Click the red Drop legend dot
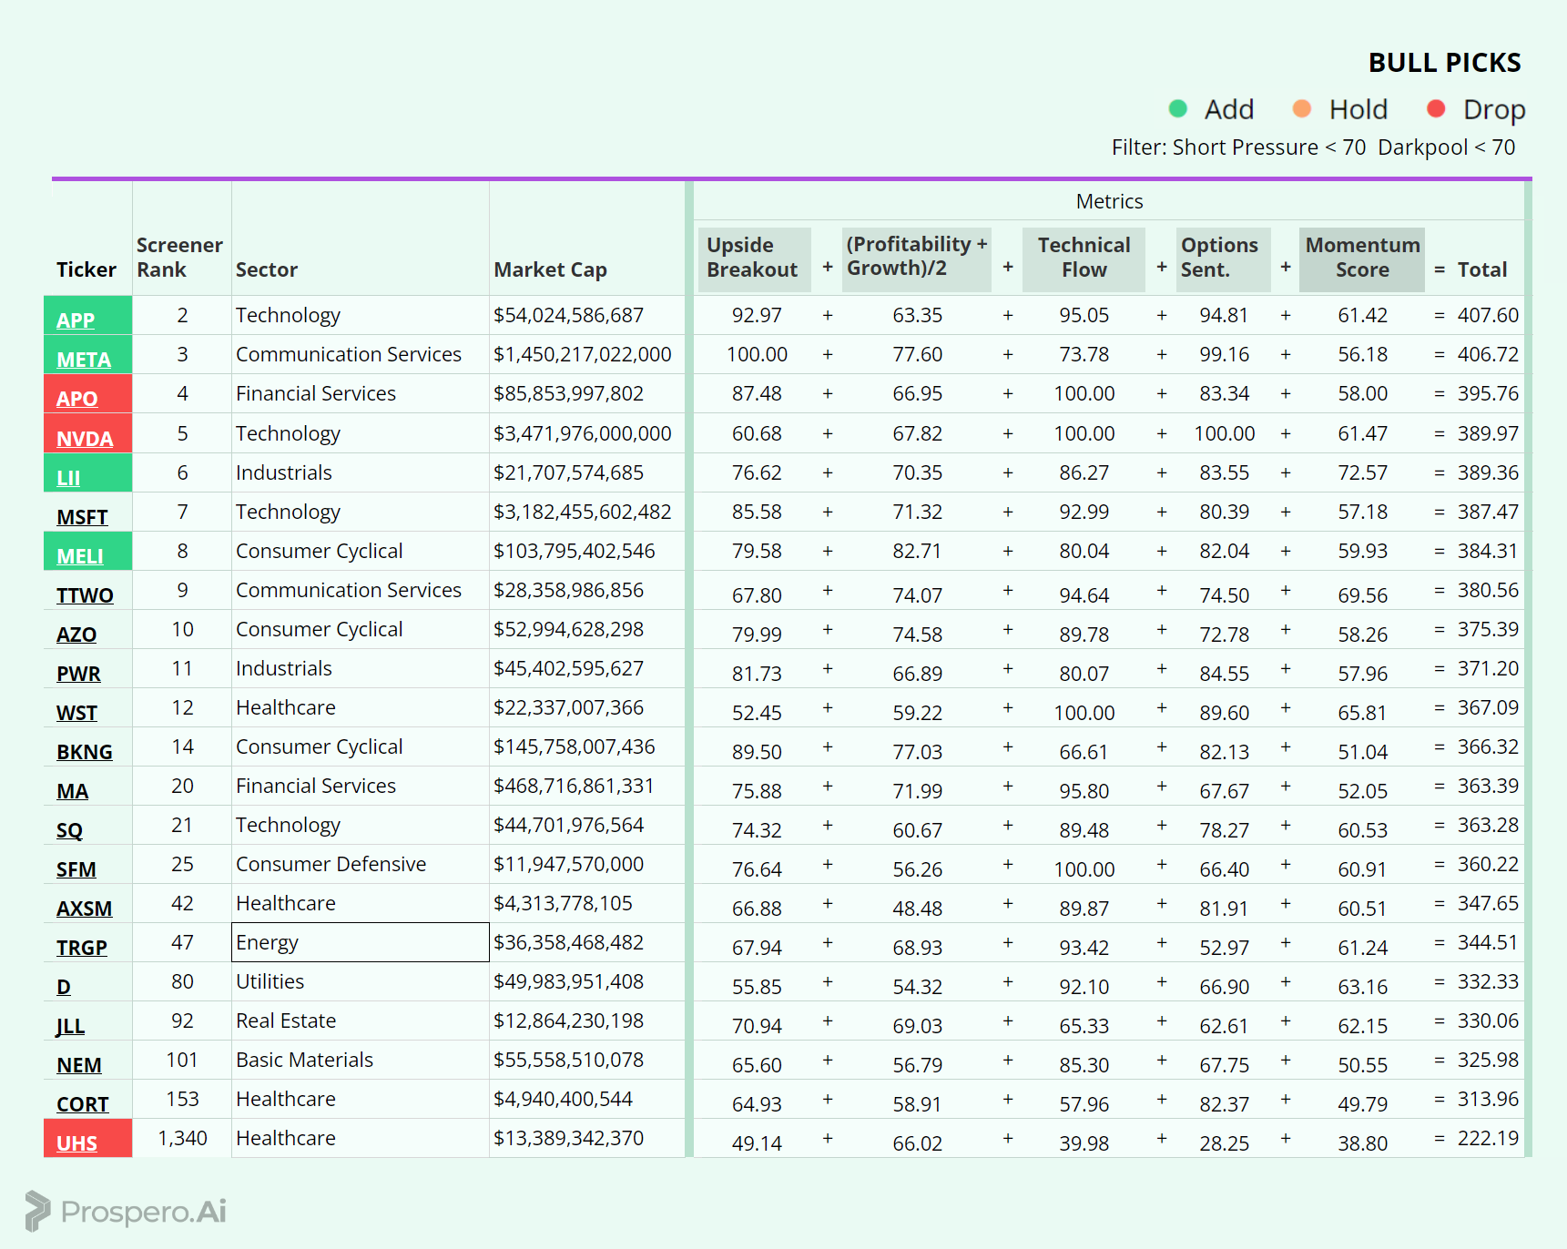This screenshot has width=1567, height=1249. coord(1436,108)
